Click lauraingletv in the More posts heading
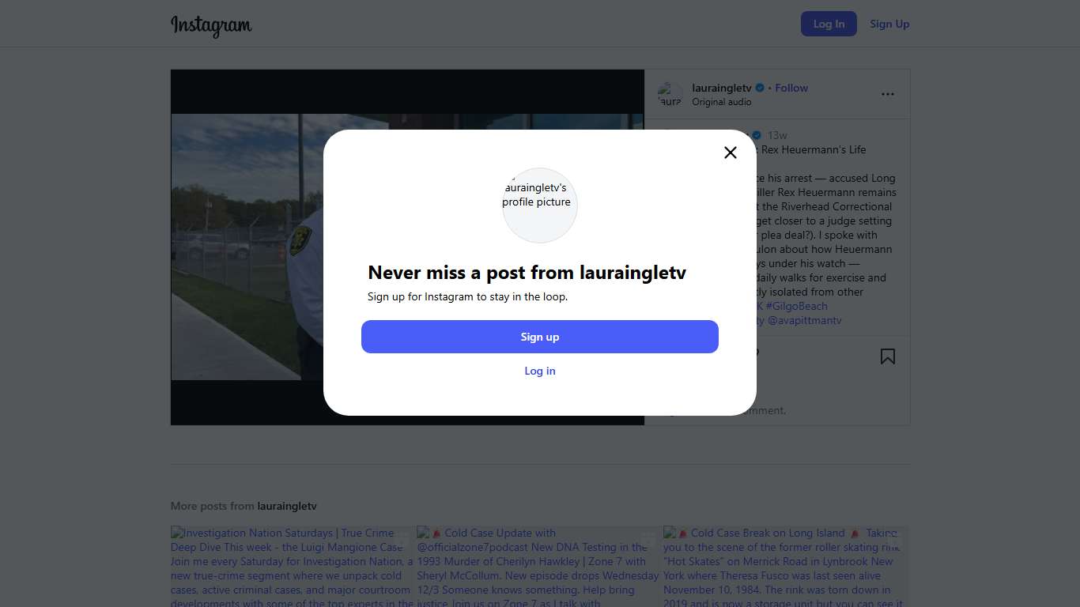 (286, 506)
